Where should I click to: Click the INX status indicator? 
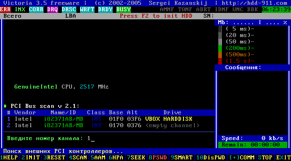tap(20, 9)
